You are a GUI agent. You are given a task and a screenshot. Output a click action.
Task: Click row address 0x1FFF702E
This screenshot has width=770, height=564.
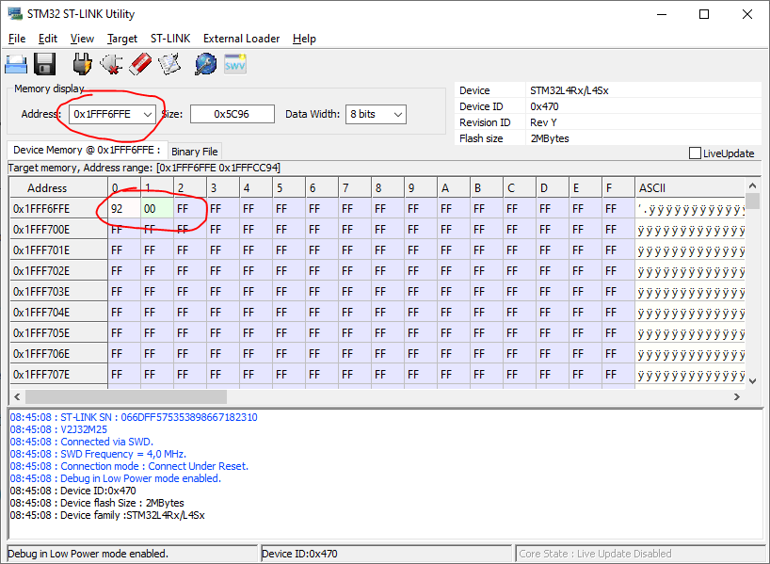pos(58,270)
